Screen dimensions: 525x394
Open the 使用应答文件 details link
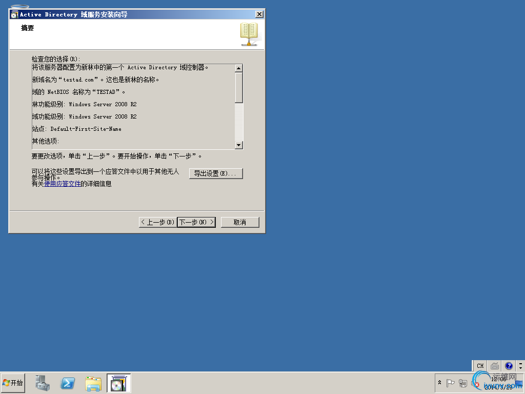(x=61, y=183)
